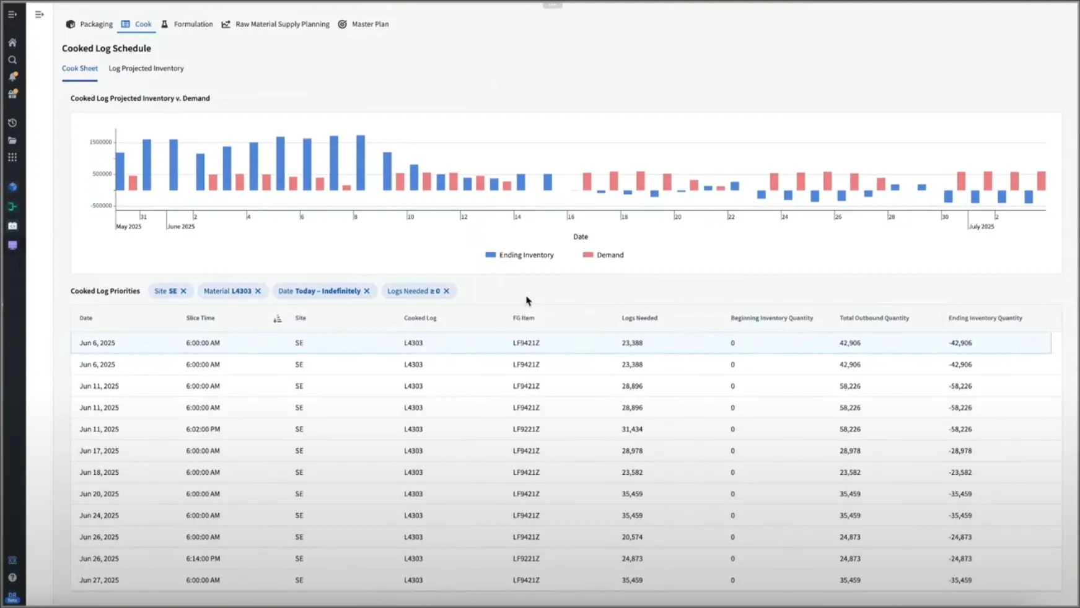Open the purple monitor sidebar icon
Viewport: 1080px width, 608px height.
[x=12, y=245]
